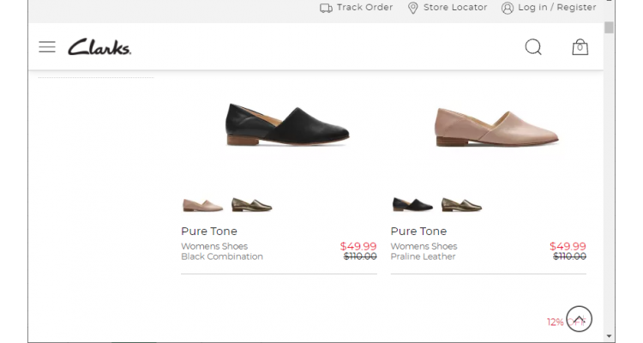Click the Store Locator pin icon
This screenshot has width=643, height=343.
413,8
